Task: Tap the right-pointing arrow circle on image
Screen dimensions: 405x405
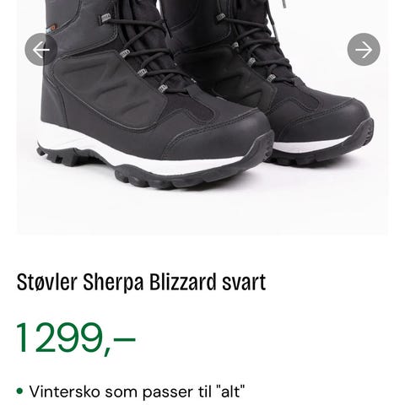Action: (x=364, y=50)
